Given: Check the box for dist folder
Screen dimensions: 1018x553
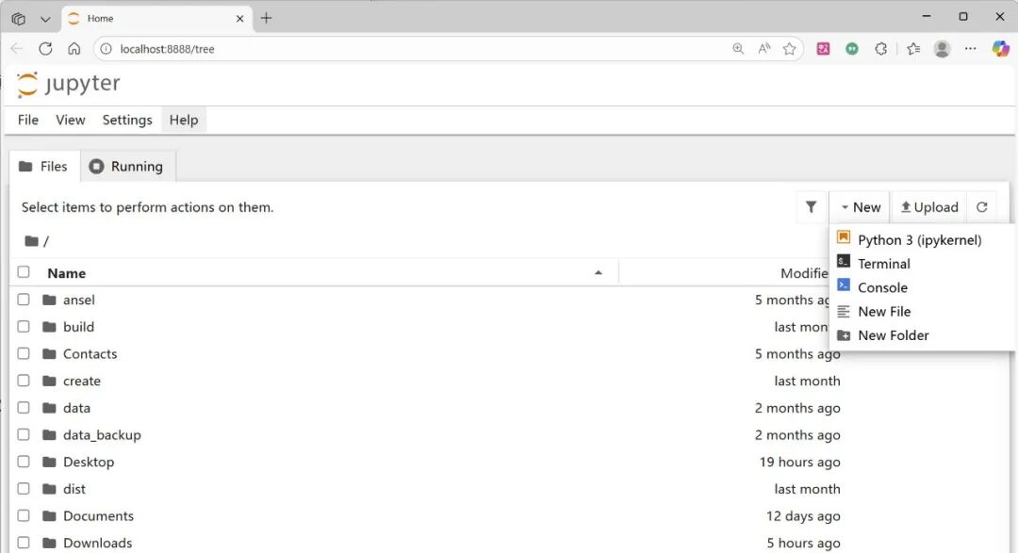Looking at the screenshot, I should tap(24, 489).
